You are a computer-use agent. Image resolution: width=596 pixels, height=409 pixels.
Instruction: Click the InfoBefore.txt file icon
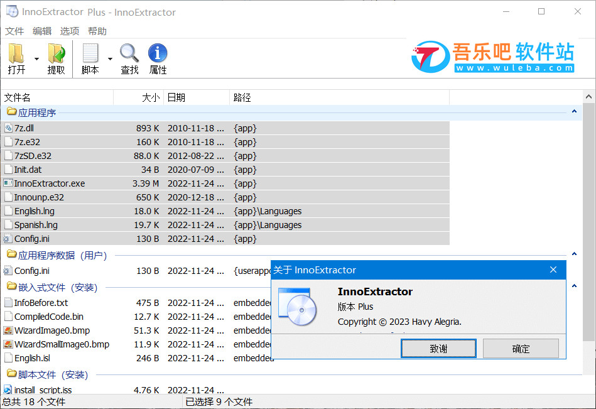click(x=8, y=303)
